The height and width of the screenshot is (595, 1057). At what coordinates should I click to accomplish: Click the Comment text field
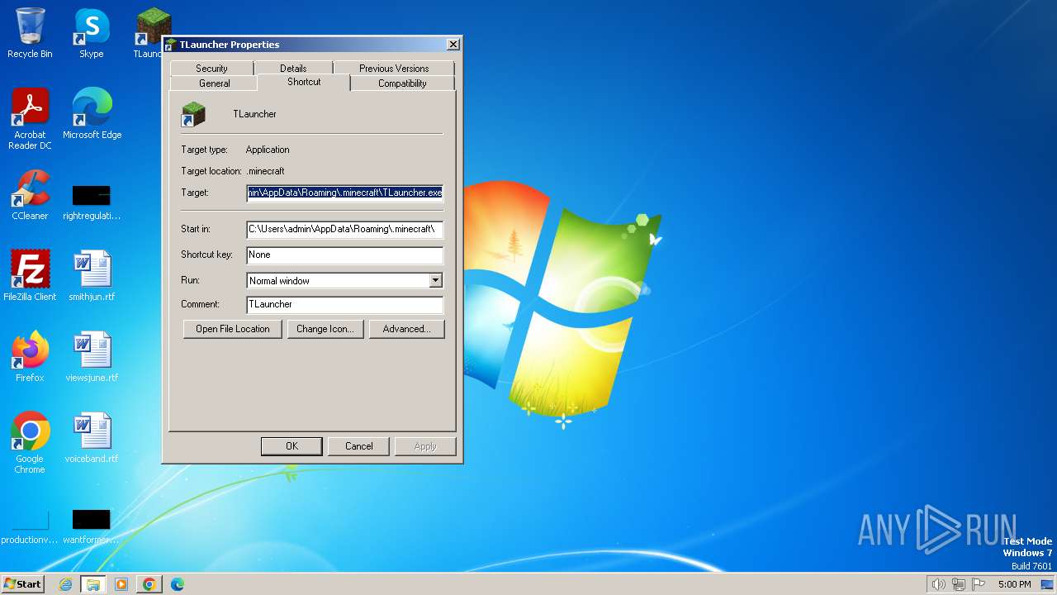344,304
